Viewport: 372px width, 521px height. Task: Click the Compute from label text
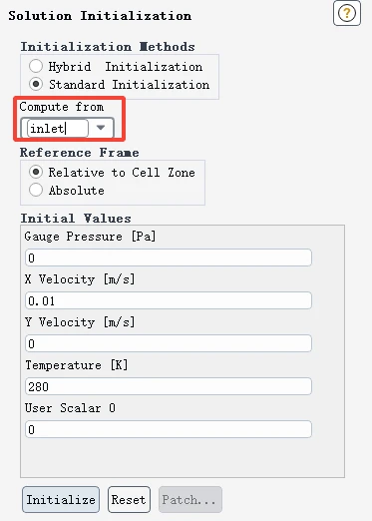[x=62, y=107]
